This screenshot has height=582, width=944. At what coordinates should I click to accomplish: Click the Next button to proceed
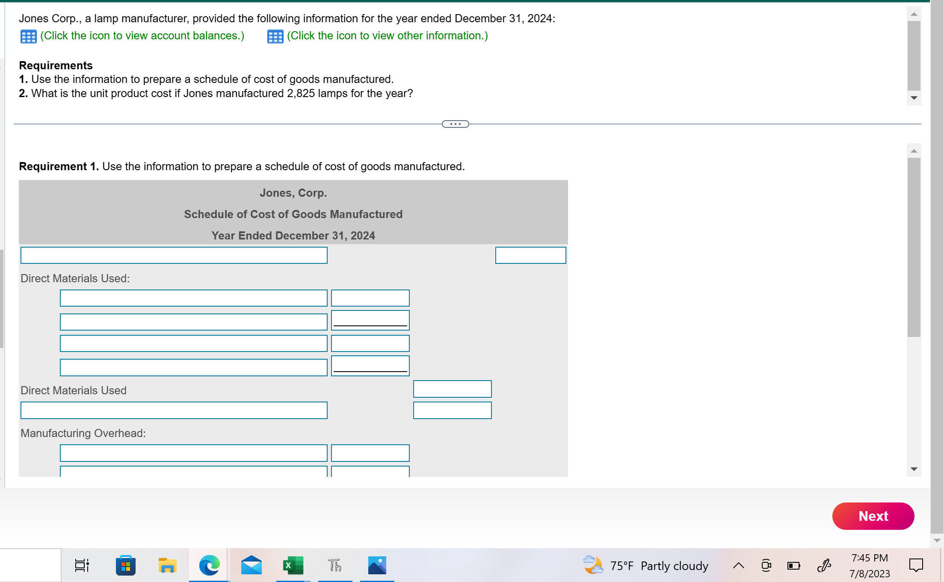click(x=873, y=516)
